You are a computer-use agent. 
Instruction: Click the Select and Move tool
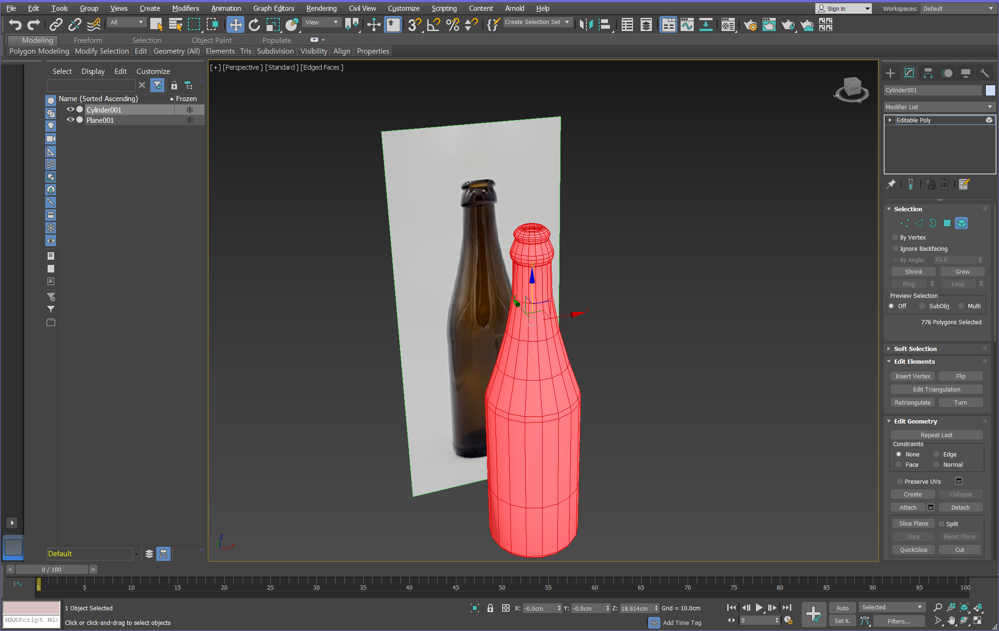(235, 24)
